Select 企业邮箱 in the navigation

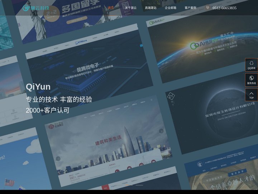tap(171, 8)
